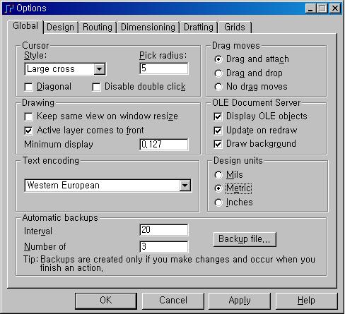
Task: Open the Text encoding dropdown arrow
Action: click(x=185, y=186)
